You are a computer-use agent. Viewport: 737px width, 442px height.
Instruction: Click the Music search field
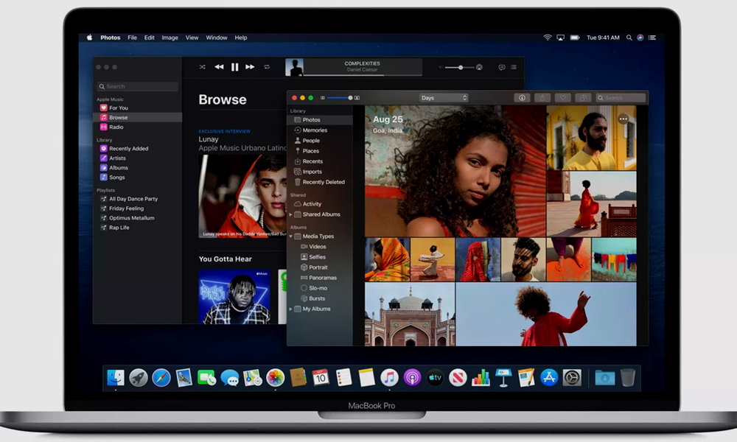[138, 86]
